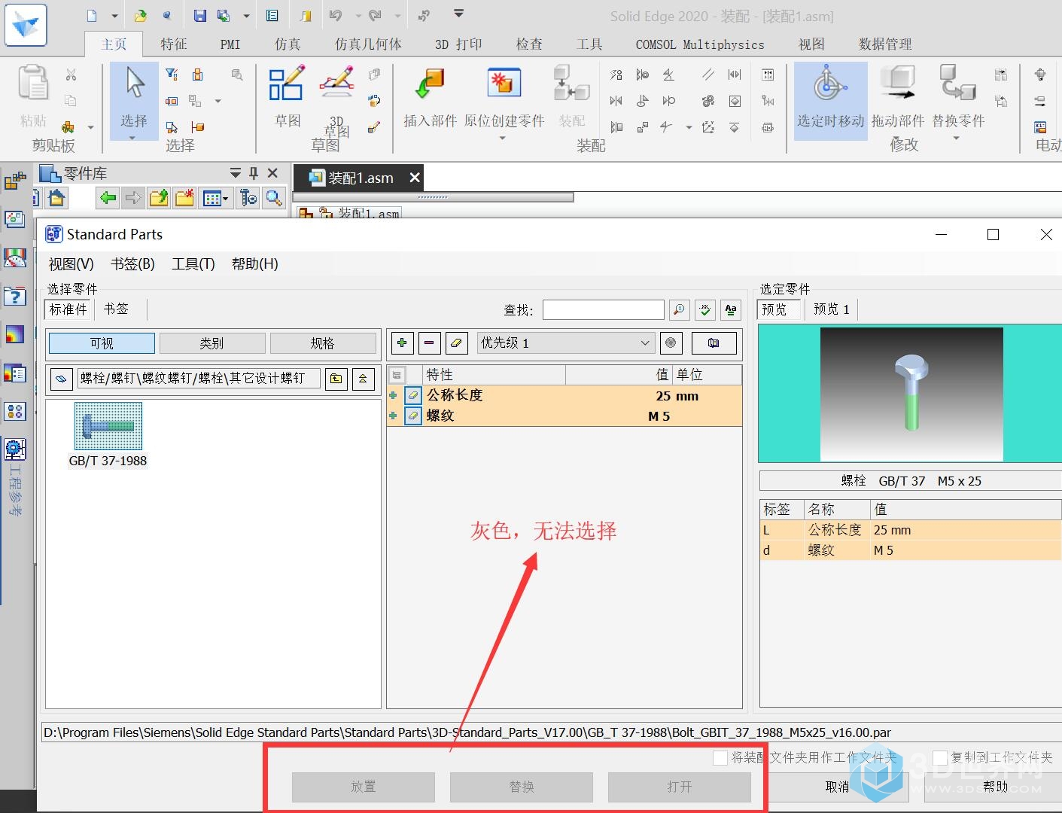Click the up-one-folder icon in 零件库
Image resolution: width=1062 pixels, height=813 pixels.
pyautogui.click(x=159, y=198)
